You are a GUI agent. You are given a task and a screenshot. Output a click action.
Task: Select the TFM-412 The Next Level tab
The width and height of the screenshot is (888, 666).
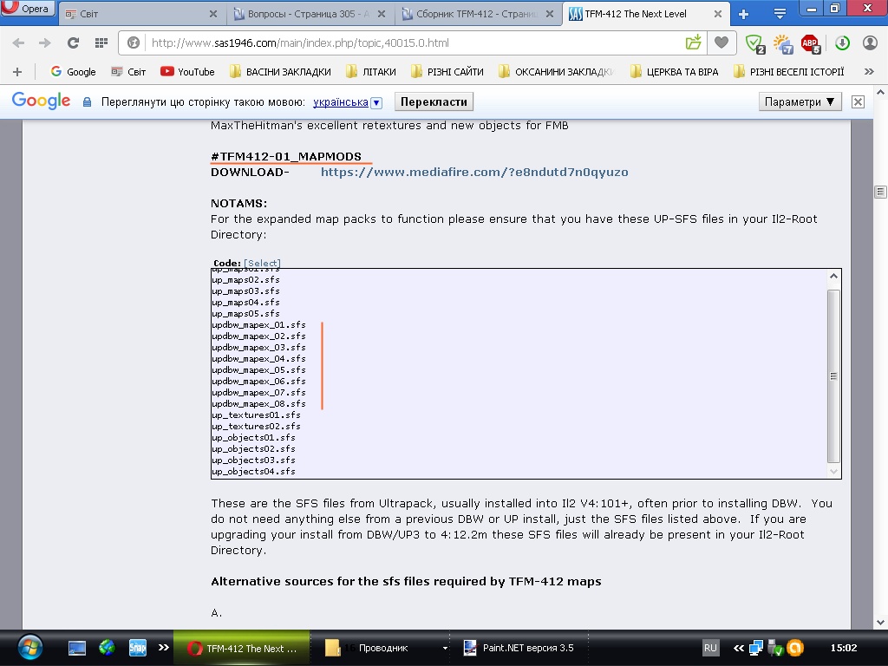point(636,14)
